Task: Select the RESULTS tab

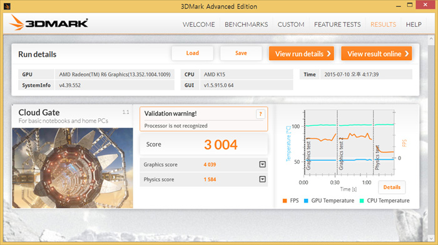Action: (x=383, y=24)
